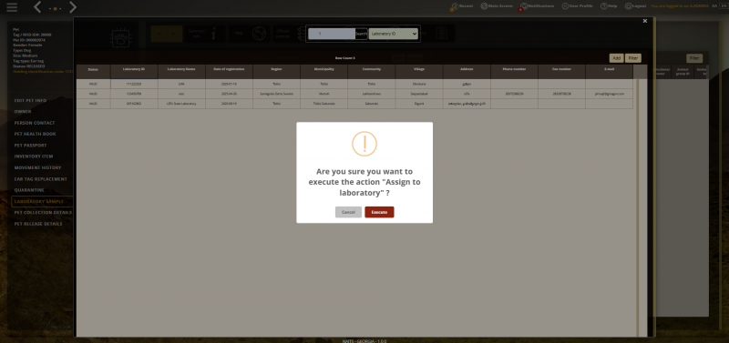This screenshot has height=343, width=729.
Task: Open Pet Health Book in sidebar
Action: [35, 134]
